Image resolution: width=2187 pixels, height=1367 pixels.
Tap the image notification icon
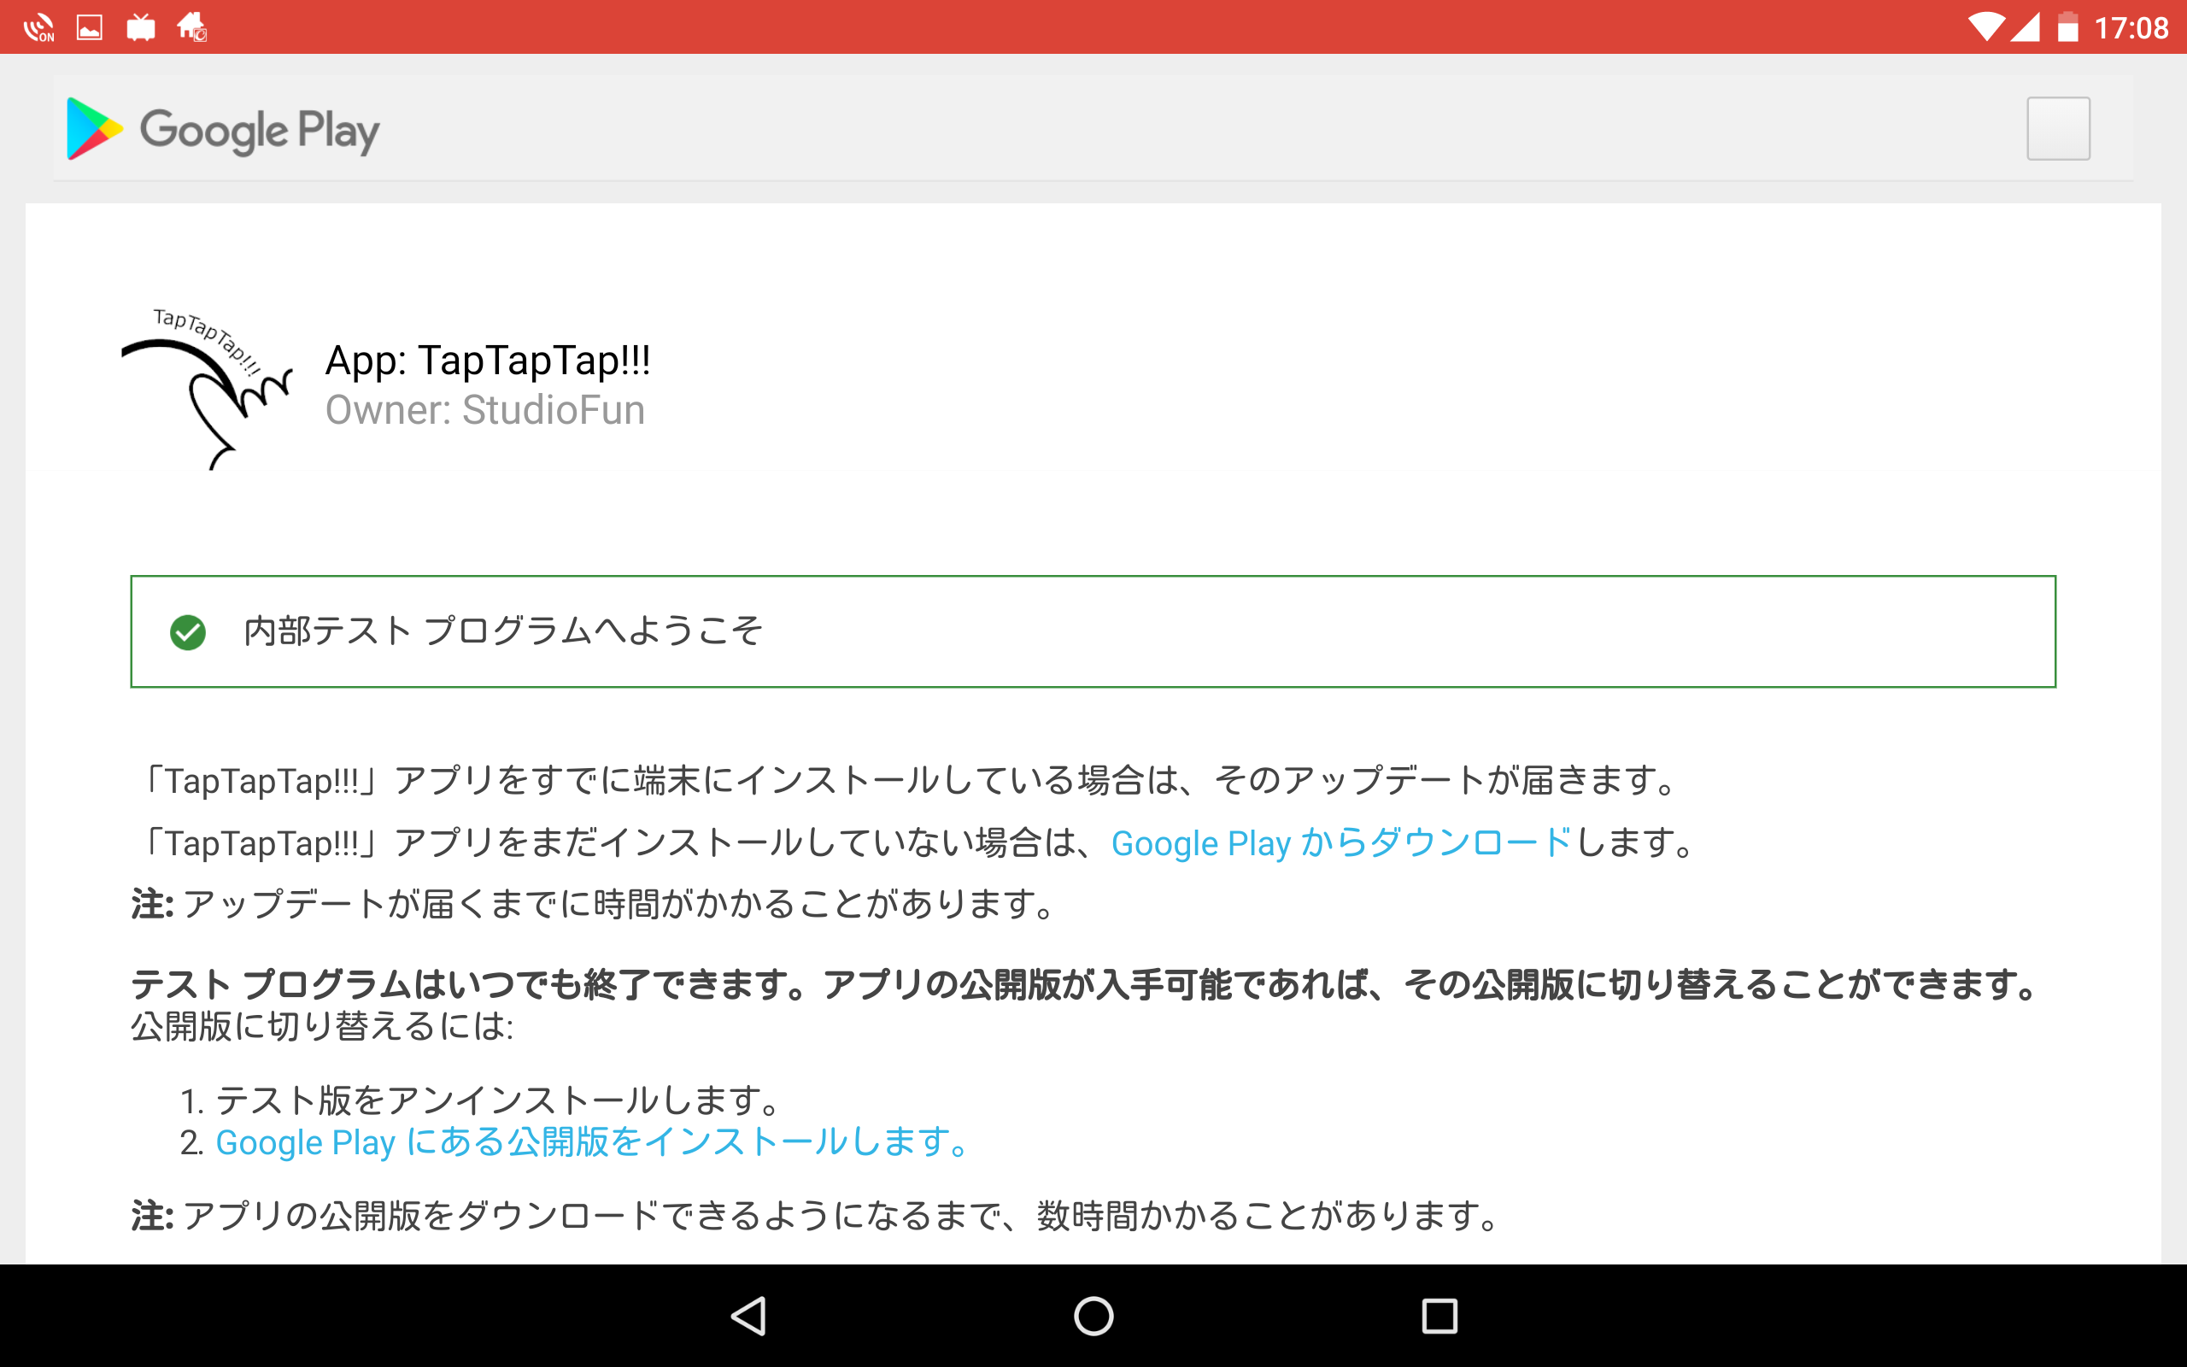pos(90,27)
